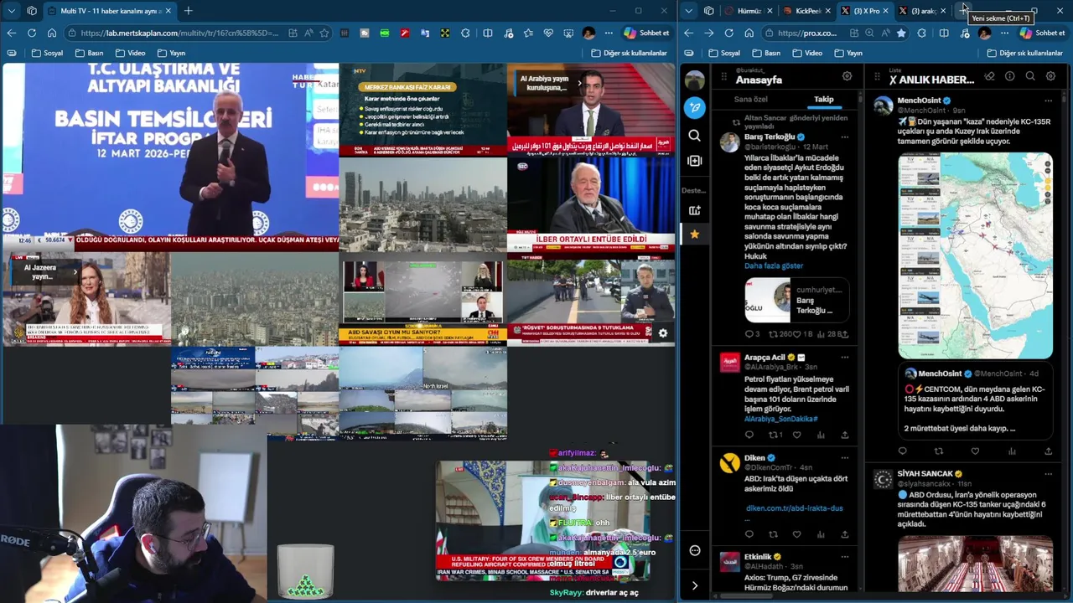Open more menu on Diken post

(x=844, y=457)
